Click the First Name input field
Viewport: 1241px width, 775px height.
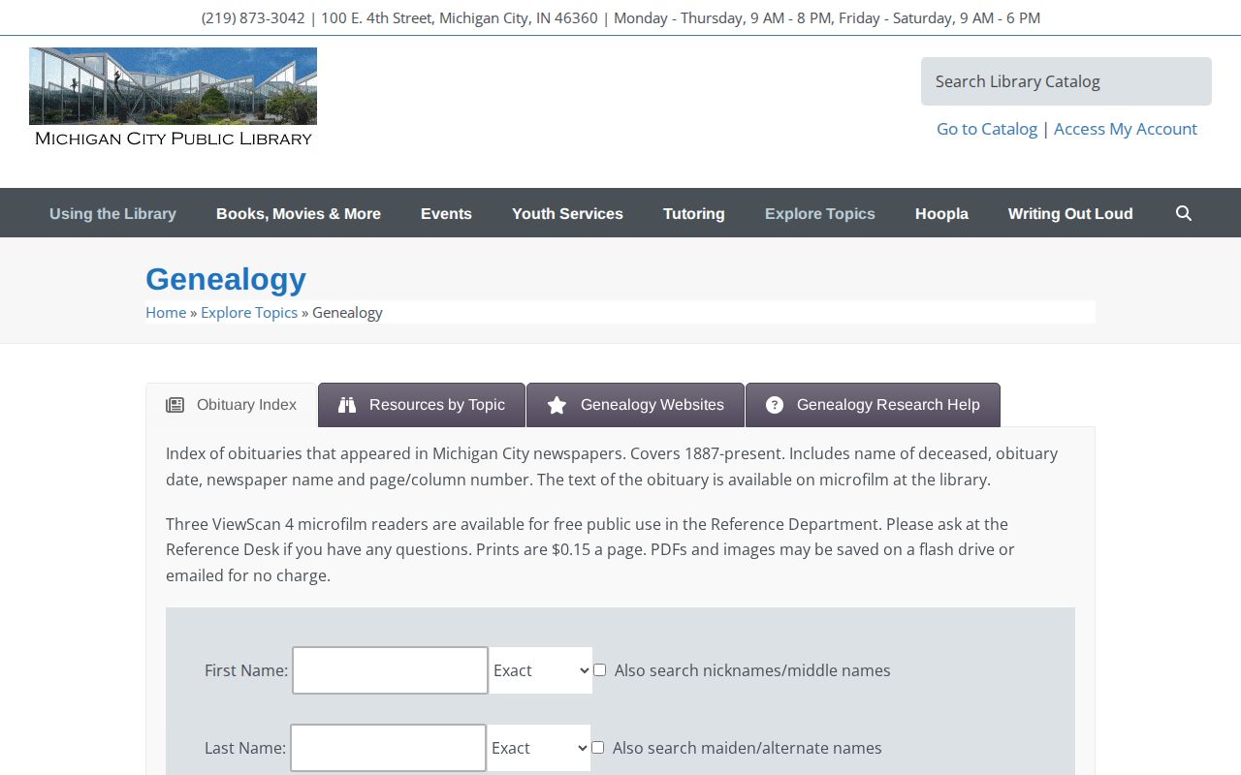[x=390, y=670]
